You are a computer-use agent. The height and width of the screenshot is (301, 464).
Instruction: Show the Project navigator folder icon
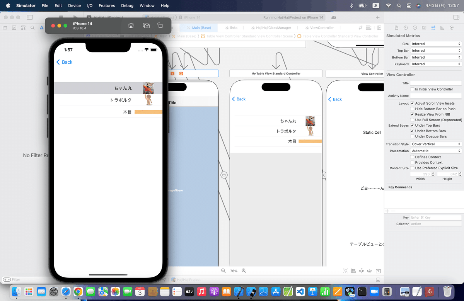coord(5,28)
